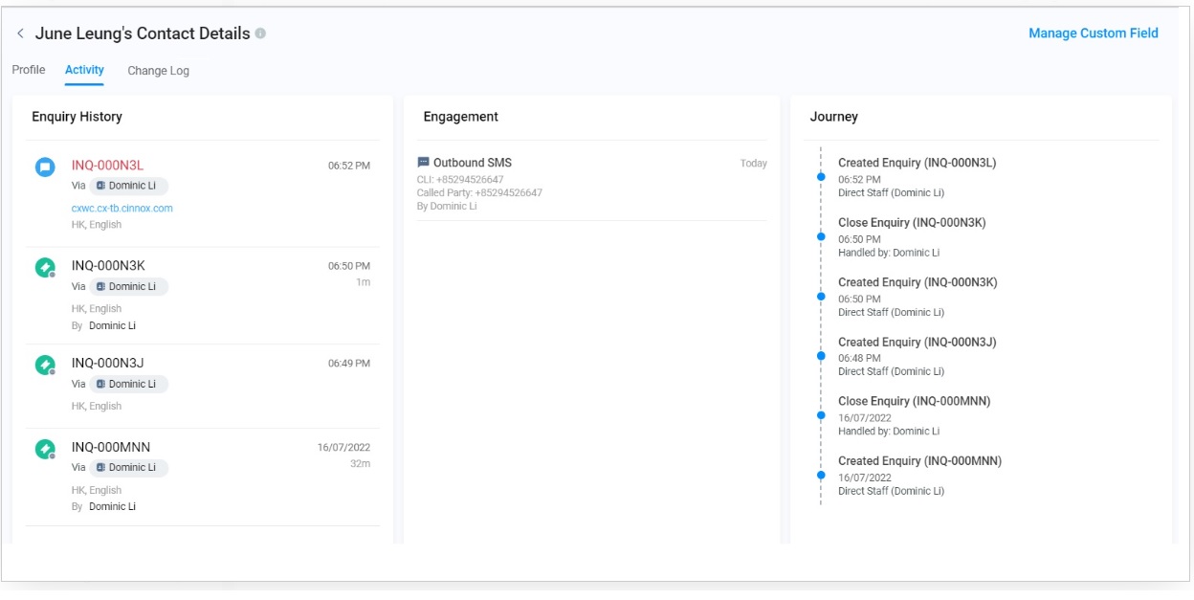Click the Created Enquiry (INQ-000N3L) journey marker
Viewport: 1194px width, 600px height.
(821, 177)
